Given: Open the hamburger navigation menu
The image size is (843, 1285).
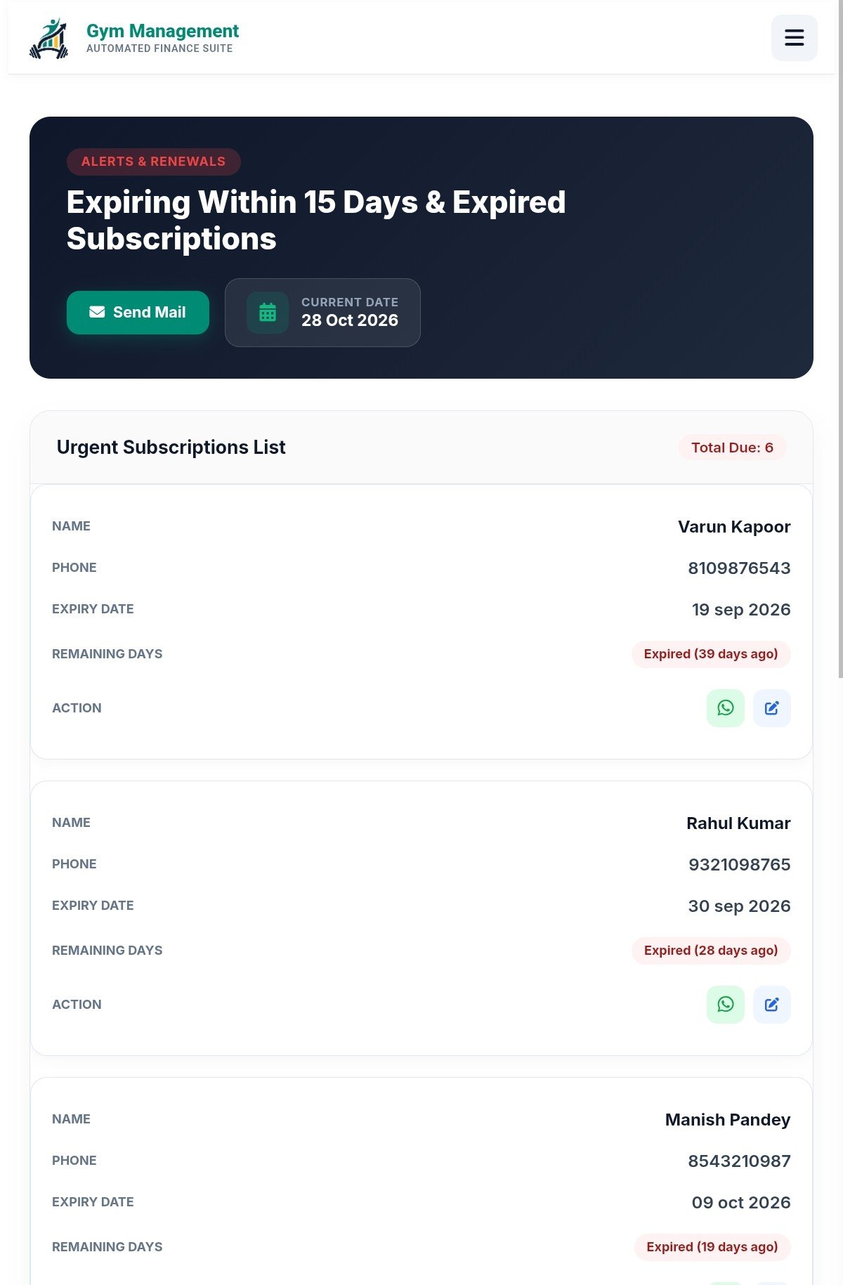Looking at the screenshot, I should pos(794,38).
